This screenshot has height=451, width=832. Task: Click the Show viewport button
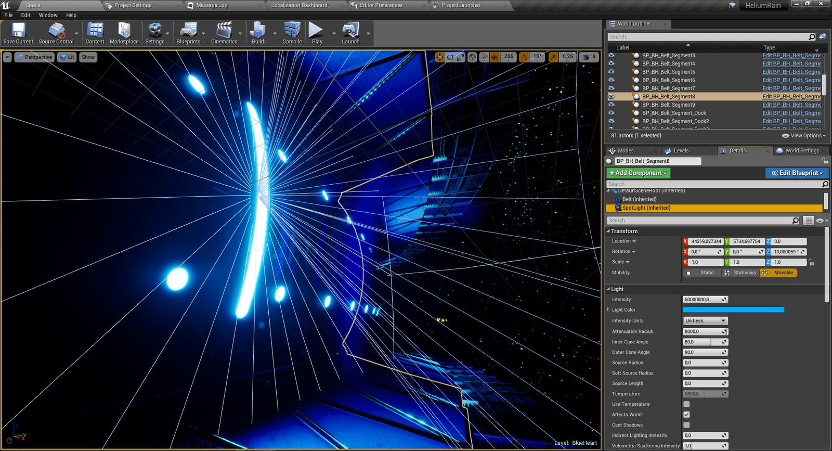(88, 57)
